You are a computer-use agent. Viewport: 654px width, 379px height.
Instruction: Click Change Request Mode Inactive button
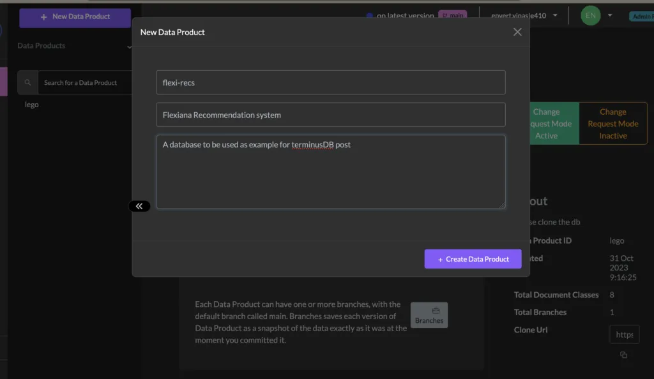point(612,124)
